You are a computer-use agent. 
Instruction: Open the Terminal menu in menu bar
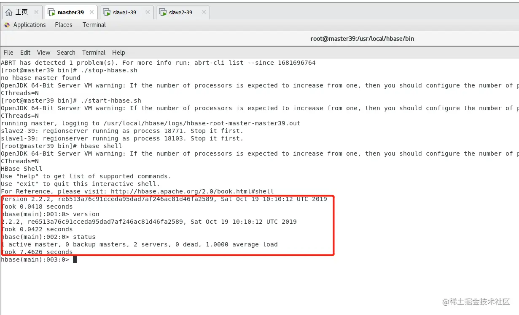pyautogui.click(x=94, y=53)
